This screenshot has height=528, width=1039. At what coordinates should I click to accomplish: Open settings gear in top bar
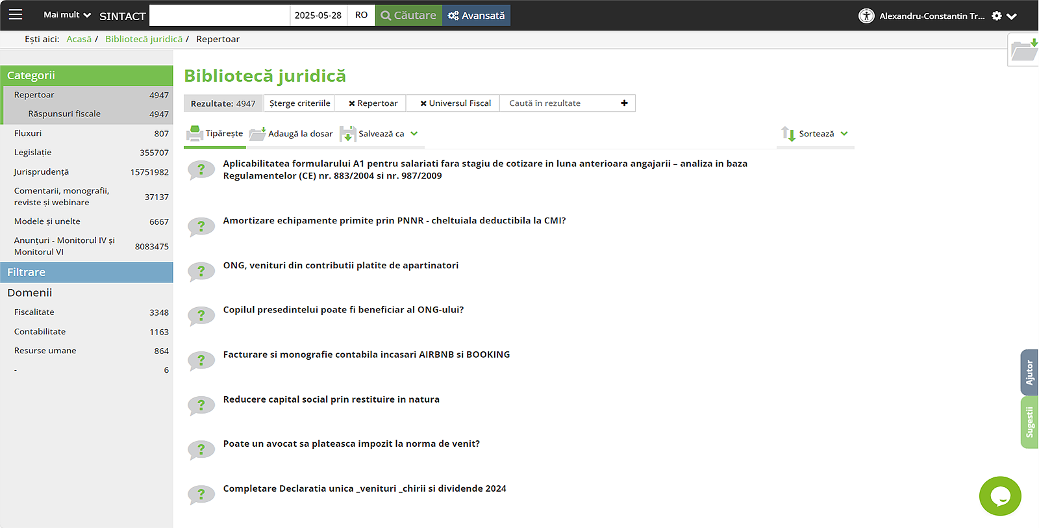pos(997,16)
